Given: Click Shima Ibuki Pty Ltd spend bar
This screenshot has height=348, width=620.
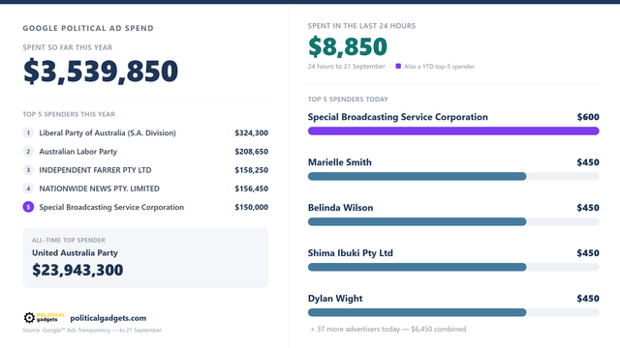Looking at the screenshot, I should (x=418, y=267).
